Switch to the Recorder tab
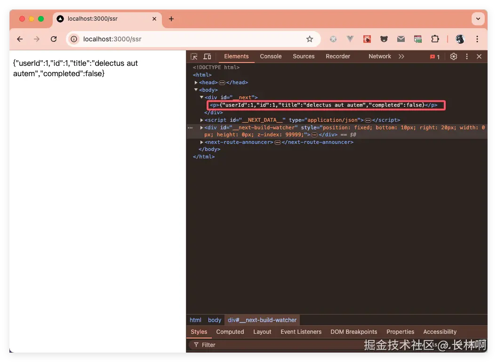The height and width of the screenshot is (362, 497). coord(338,56)
